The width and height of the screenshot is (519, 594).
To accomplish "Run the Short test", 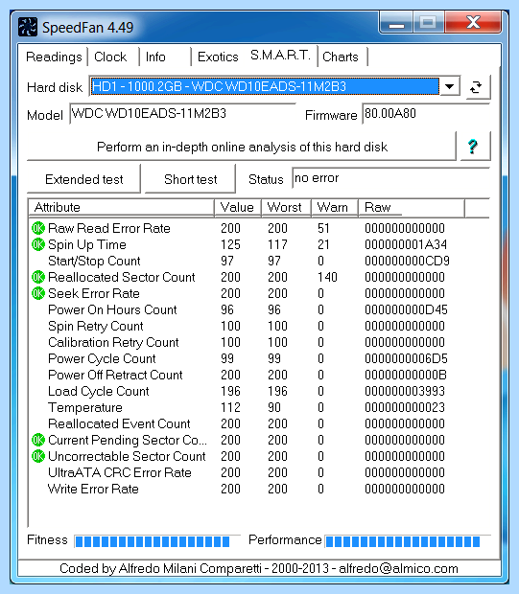I will pyautogui.click(x=191, y=179).
